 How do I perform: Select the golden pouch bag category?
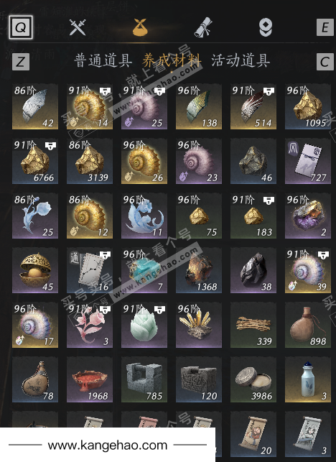pos(140,27)
